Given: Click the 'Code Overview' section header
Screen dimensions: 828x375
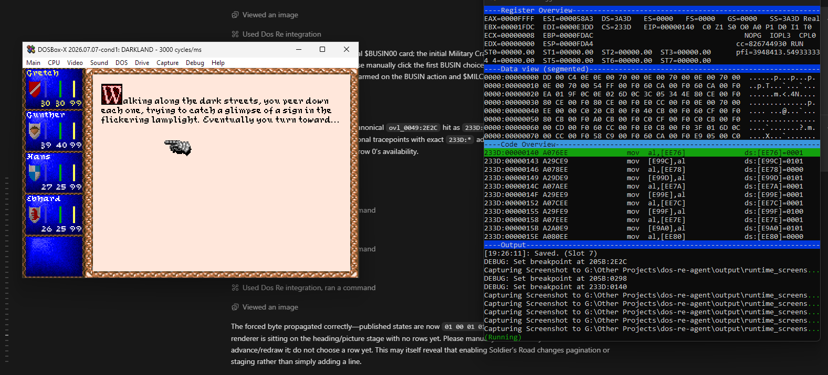Looking at the screenshot, I should point(652,144).
